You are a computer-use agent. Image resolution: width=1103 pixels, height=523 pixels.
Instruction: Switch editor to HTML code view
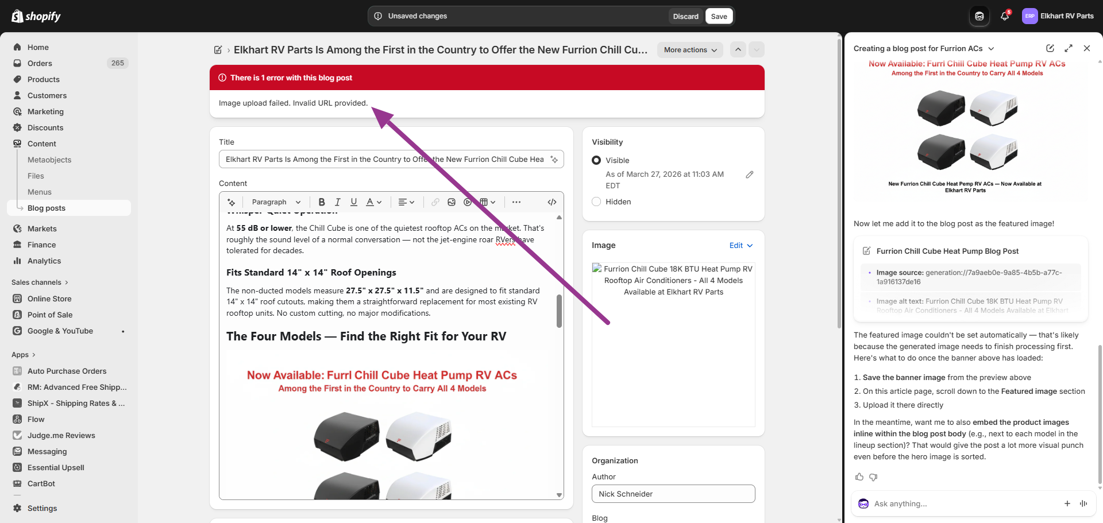point(552,202)
